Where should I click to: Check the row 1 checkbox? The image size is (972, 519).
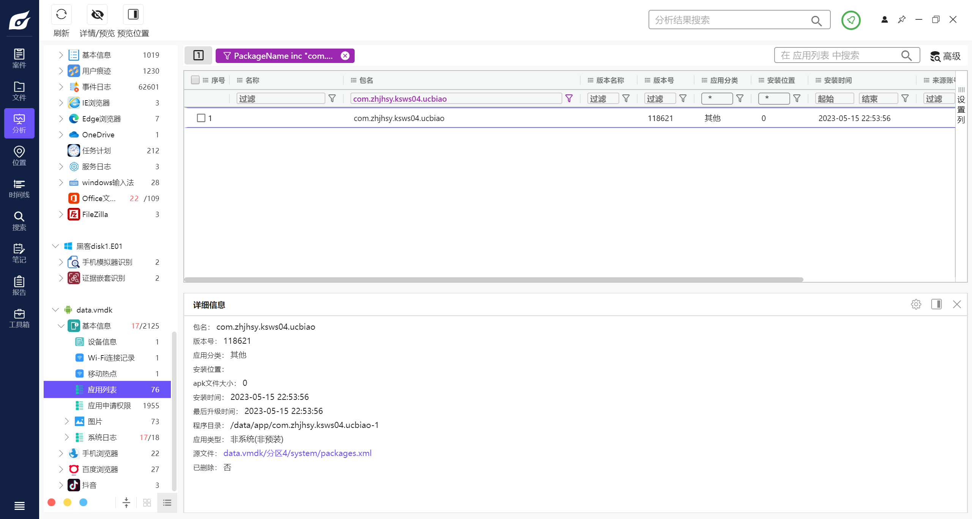[x=201, y=118]
